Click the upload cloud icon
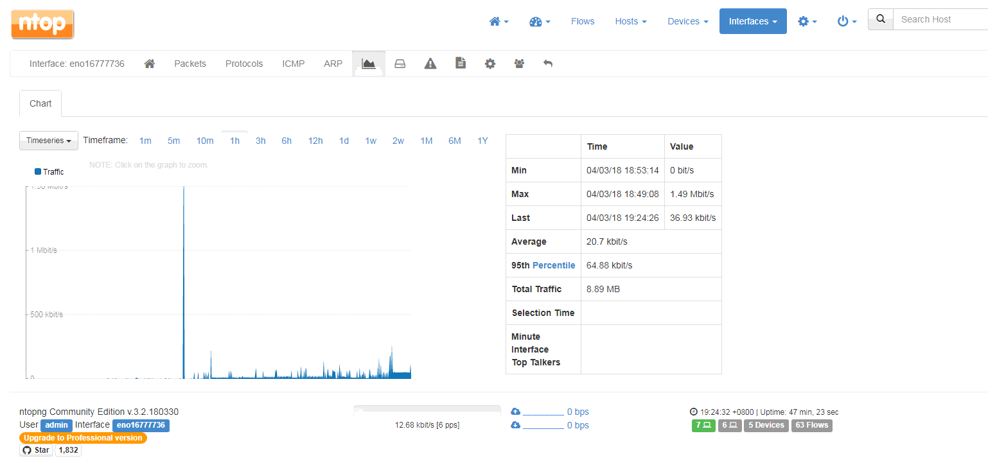The height and width of the screenshot is (463, 988). (515, 412)
